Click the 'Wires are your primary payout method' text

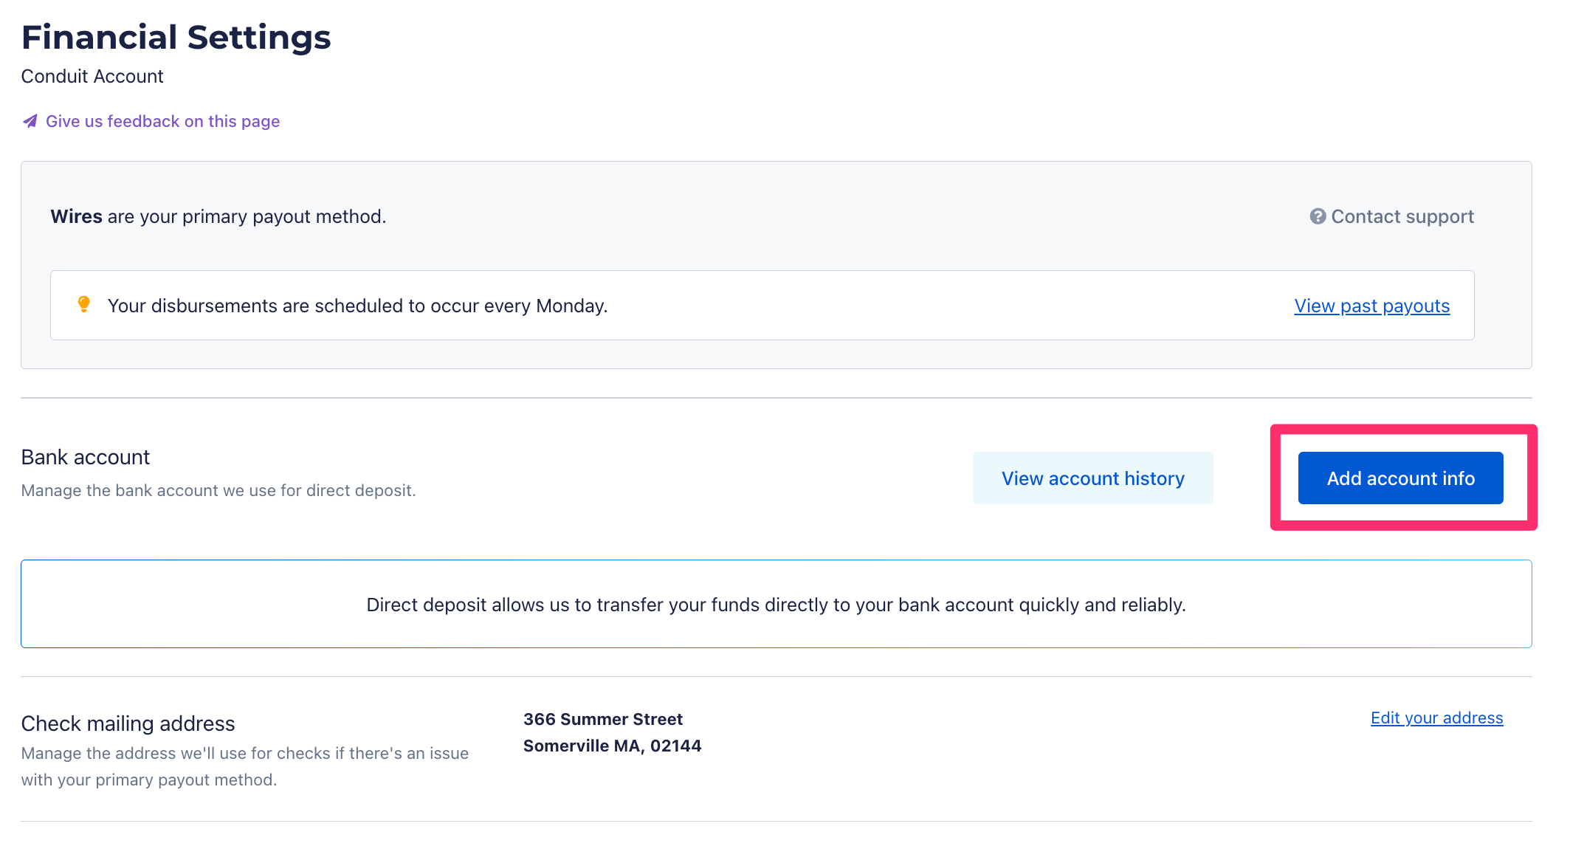tap(218, 216)
